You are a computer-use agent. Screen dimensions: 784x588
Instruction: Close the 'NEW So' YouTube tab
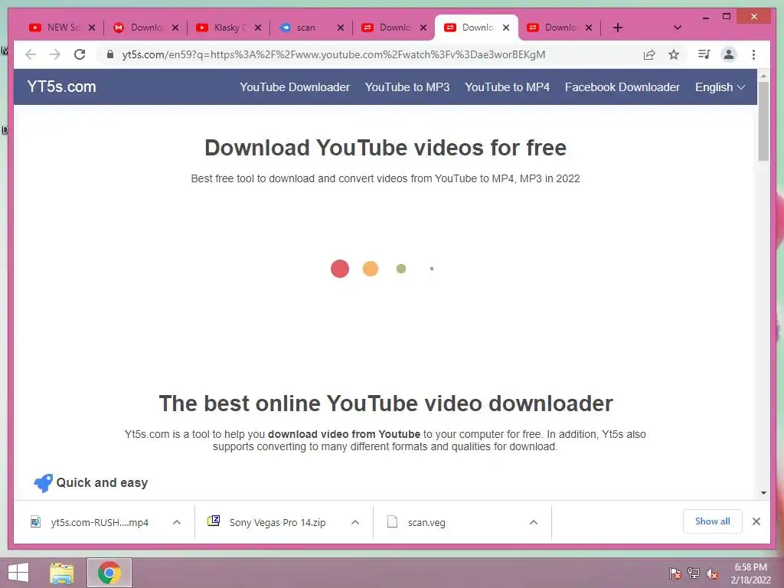pos(92,28)
